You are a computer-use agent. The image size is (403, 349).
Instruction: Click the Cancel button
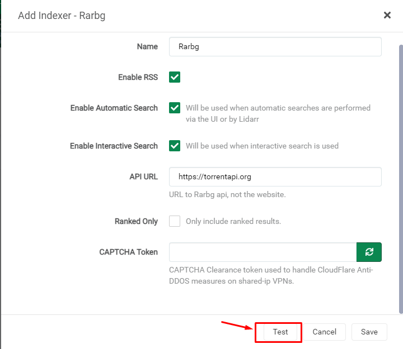click(324, 332)
